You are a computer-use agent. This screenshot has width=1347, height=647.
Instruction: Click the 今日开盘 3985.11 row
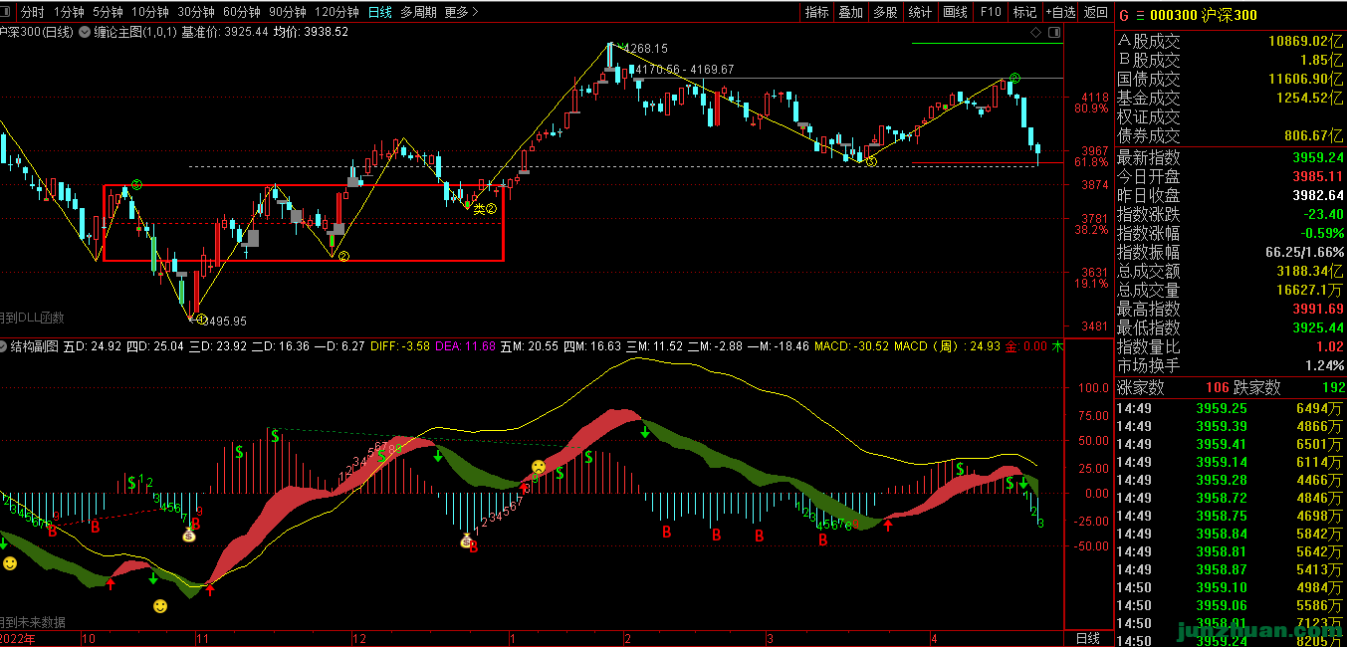pyautogui.click(x=1230, y=176)
